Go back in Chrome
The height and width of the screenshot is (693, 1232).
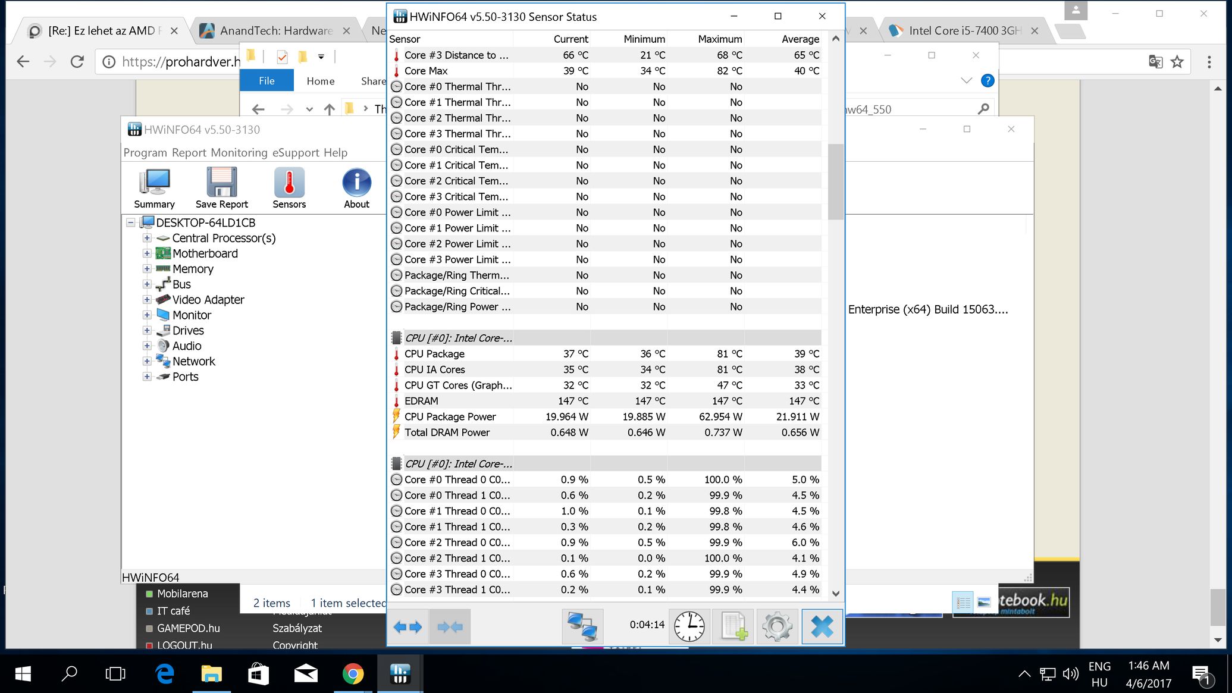pos(23,62)
